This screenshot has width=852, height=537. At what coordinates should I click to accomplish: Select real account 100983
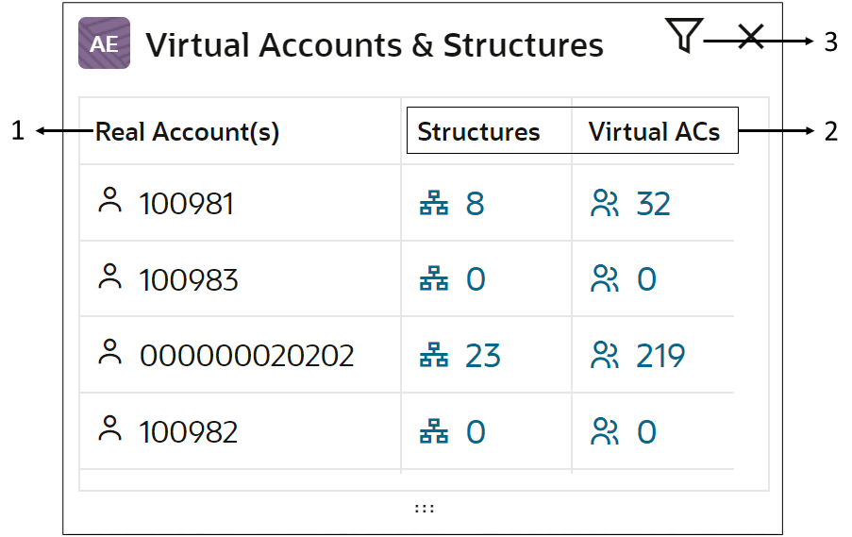click(x=189, y=280)
